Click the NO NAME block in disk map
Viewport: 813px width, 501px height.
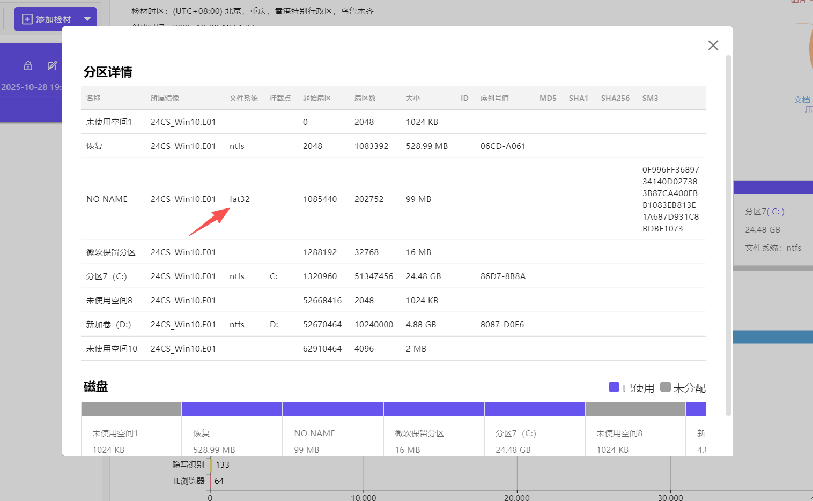click(x=332, y=434)
